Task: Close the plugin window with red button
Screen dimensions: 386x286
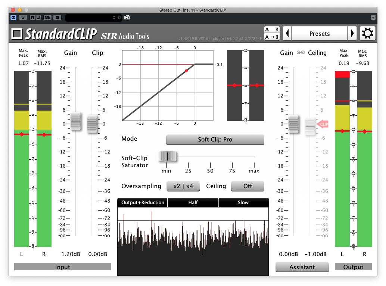Action: tap(13, 10)
